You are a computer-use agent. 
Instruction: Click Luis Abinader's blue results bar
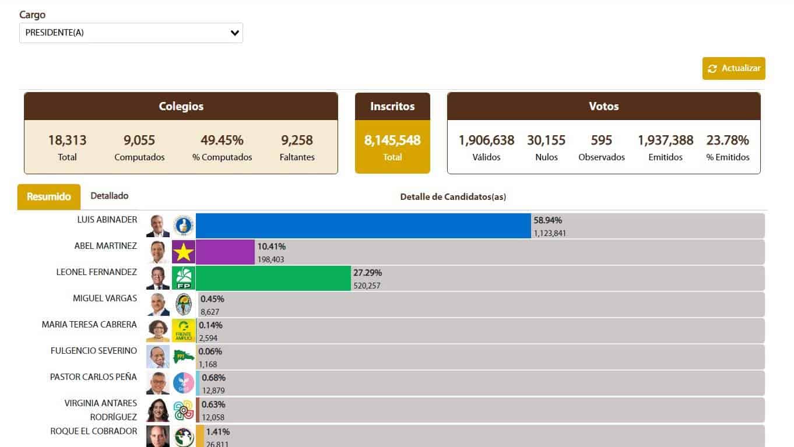coord(361,226)
